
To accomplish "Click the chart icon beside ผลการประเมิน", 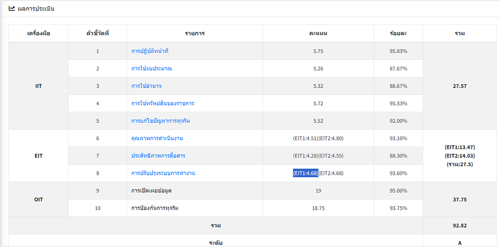I will pyautogui.click(x=11, y=9).
